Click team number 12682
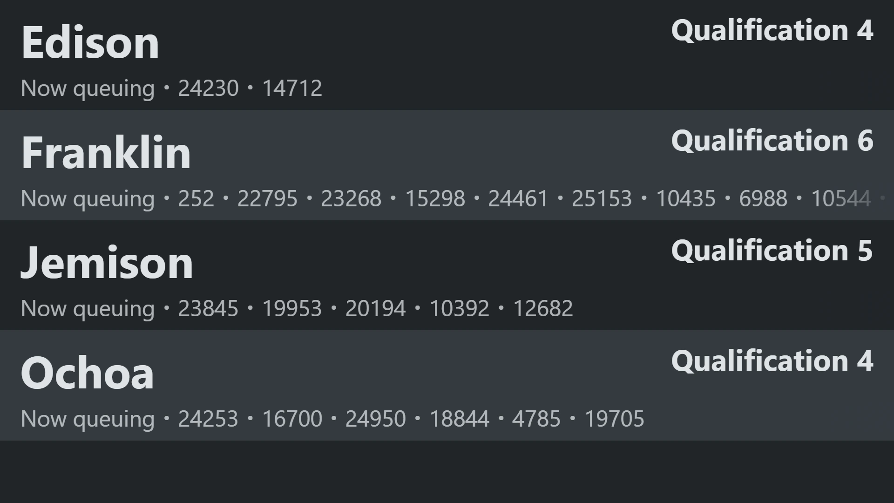894x503 pixels. [x=542, y=309]
